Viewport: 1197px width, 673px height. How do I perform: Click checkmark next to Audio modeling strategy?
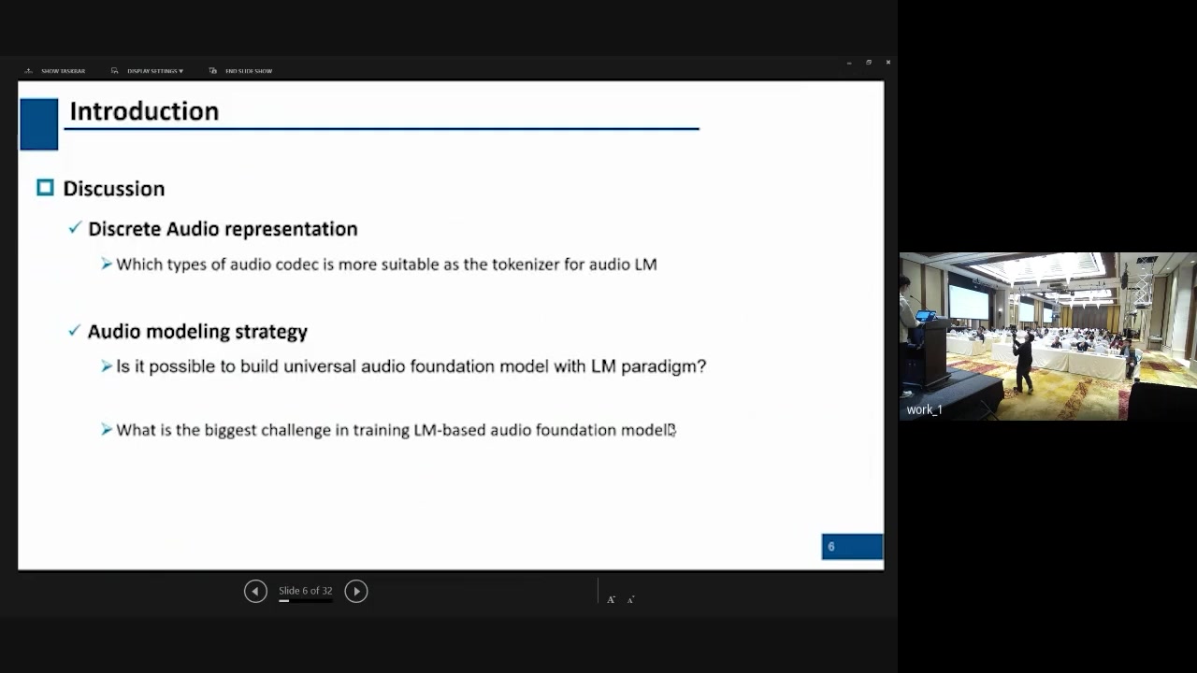75,331
